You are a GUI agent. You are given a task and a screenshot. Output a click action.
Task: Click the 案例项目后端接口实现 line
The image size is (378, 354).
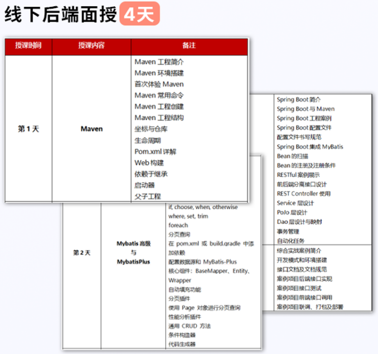[x=304, y=279]
